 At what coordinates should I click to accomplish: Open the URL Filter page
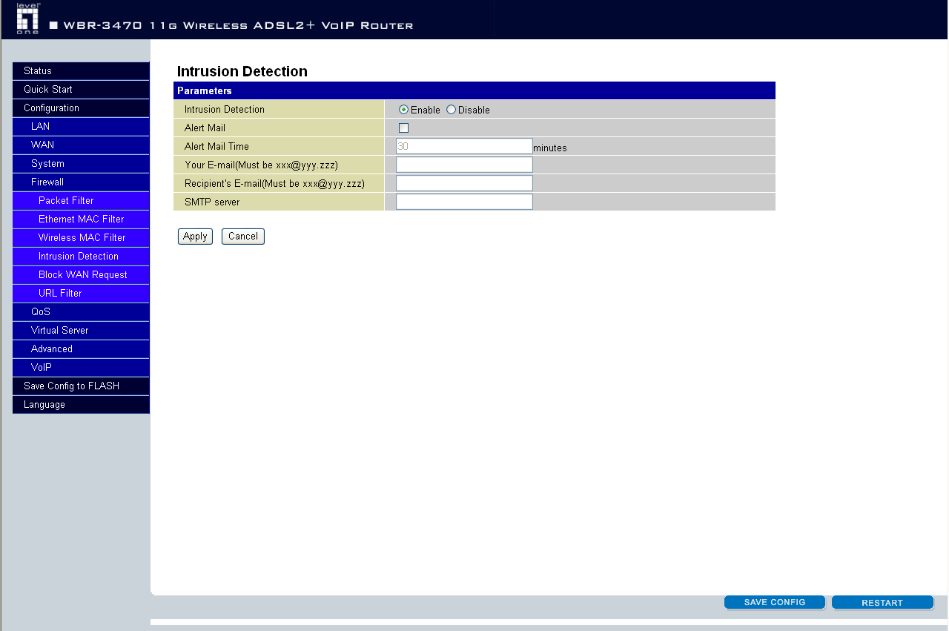pos(81,294)
